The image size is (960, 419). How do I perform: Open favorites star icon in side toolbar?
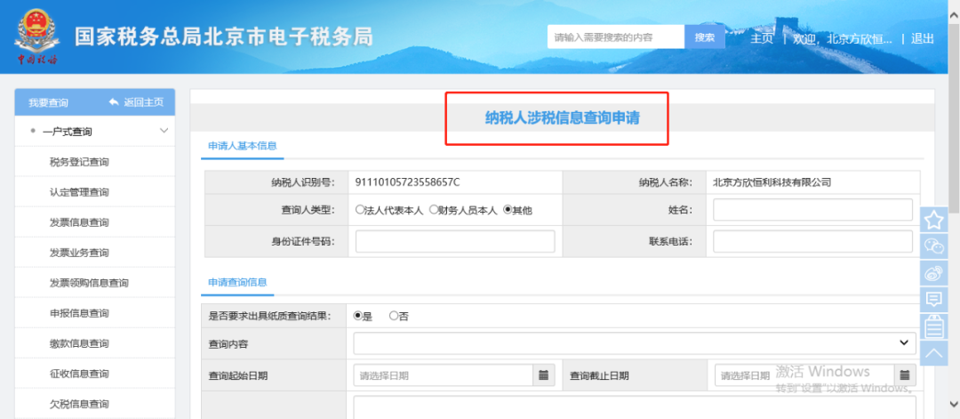point(934,220)
